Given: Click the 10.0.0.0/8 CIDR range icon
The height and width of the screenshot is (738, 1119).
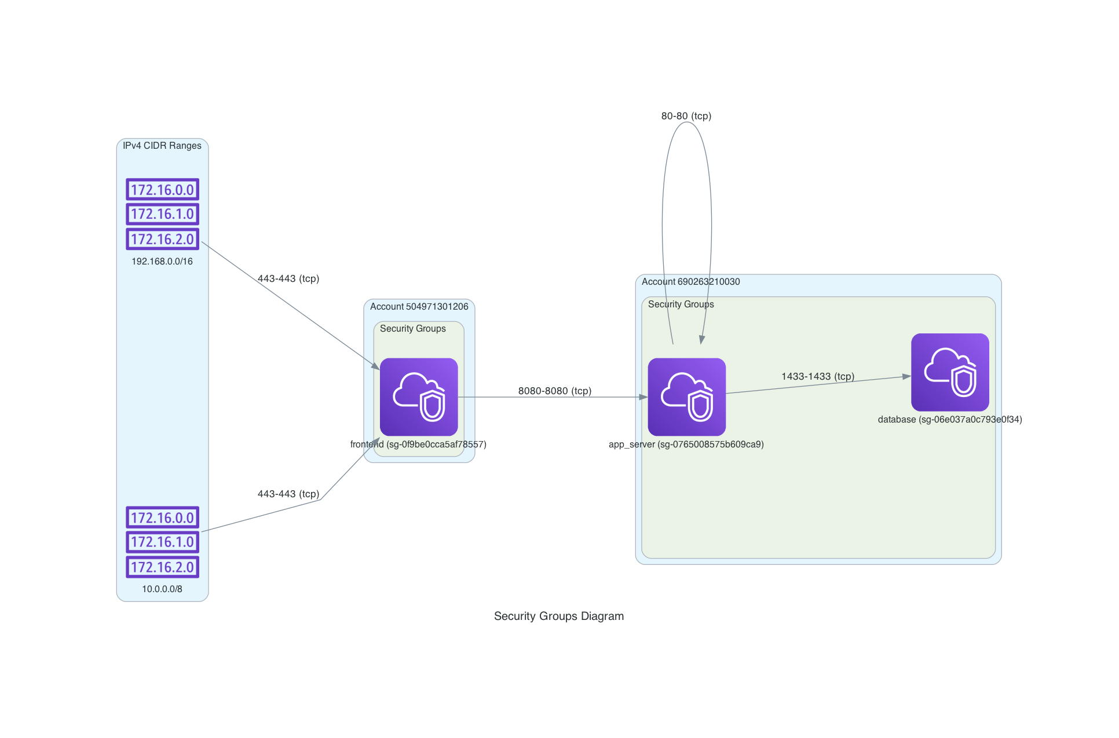Looking at the screenshot, I should click(x=163, y=542).
